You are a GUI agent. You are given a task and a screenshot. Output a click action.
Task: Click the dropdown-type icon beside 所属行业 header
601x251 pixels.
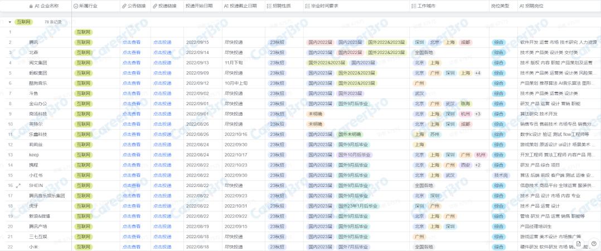pyautogui.click(x=75, y=6)
